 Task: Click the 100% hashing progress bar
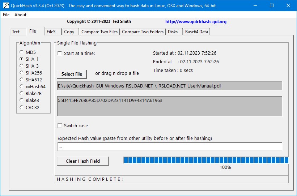click(206, 160)
